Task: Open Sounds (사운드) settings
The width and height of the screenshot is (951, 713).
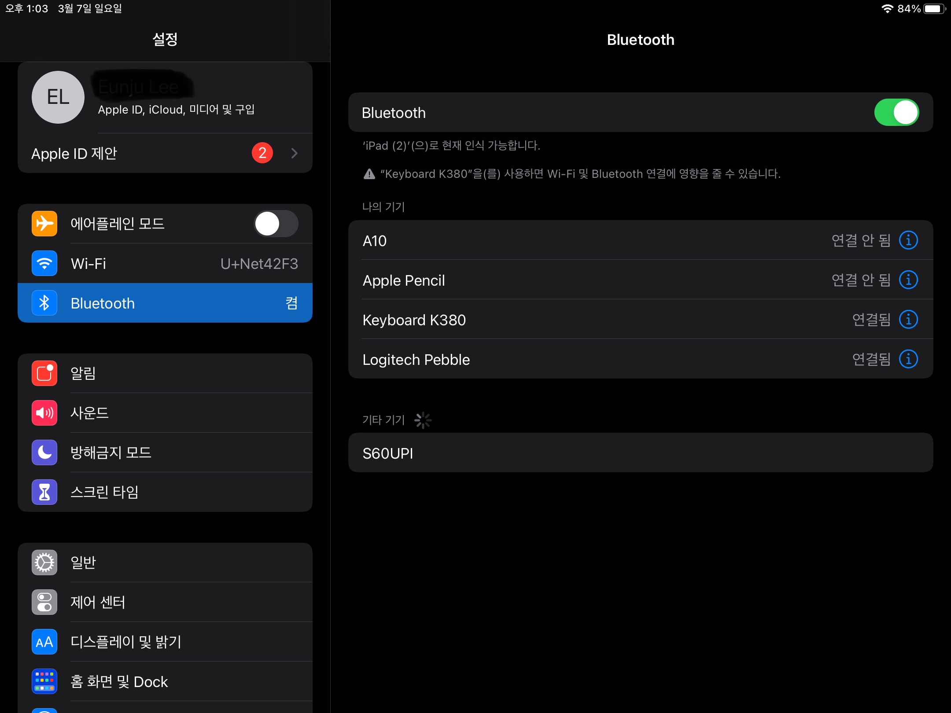Action: [165, 413]
